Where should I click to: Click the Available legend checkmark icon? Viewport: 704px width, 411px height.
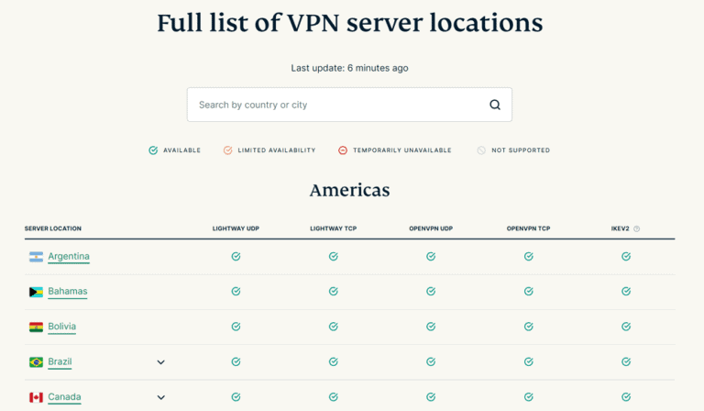[153, 150]
